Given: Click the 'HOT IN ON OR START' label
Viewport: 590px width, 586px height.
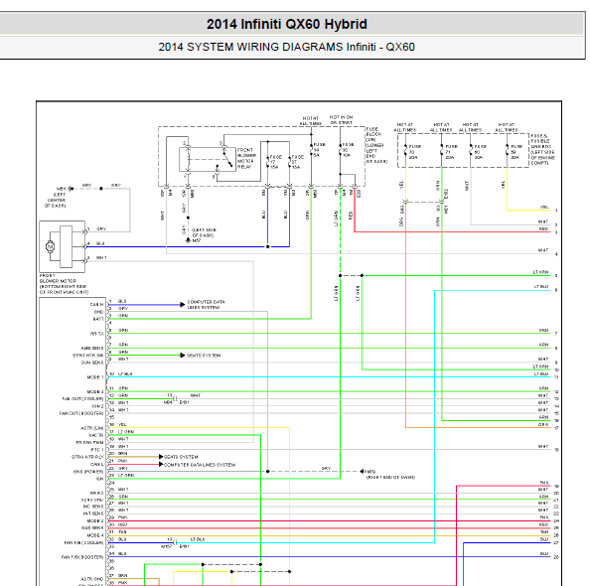Looking at the screenshot, I should pos(341,120).
